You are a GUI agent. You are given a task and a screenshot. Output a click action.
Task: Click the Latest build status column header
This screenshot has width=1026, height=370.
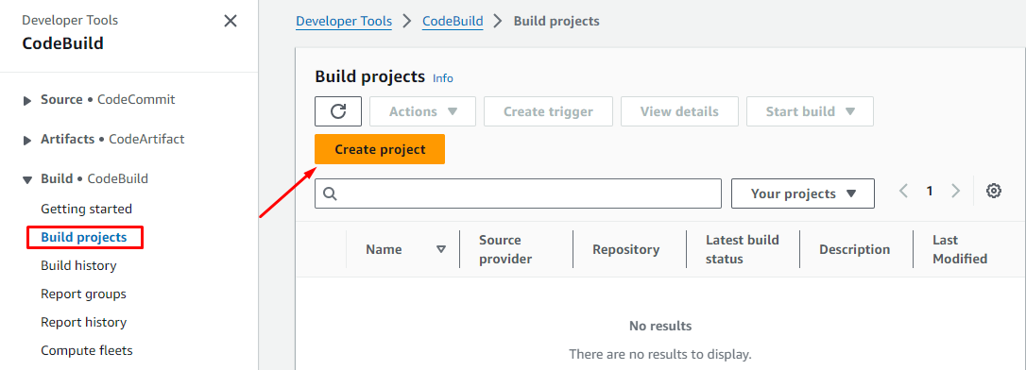click(743, 249)
